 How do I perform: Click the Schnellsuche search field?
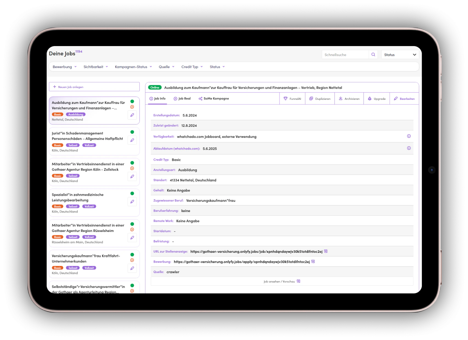345,55
